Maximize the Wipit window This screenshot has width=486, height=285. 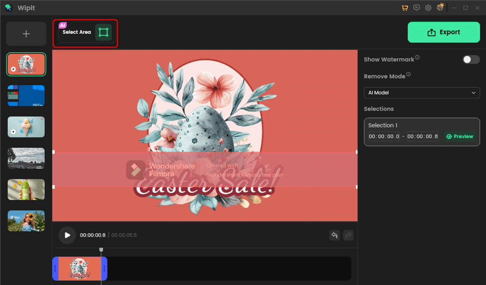point(465,8)
